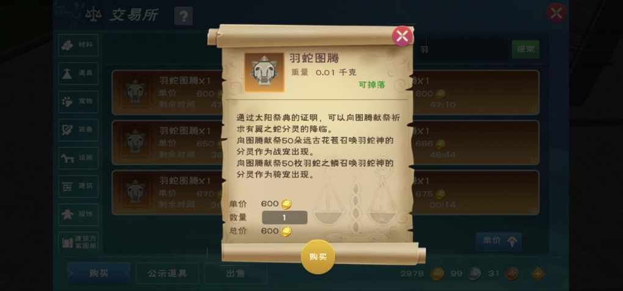The height and width of the screenshot is (291, 623).
Task: Open the 建筑方案图纸 category
Action: tap(79, 242)
